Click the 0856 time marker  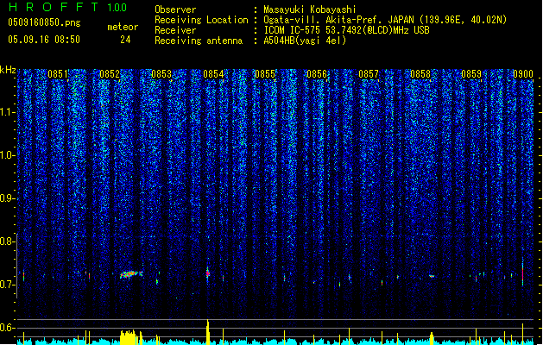[x=317, y=74]
